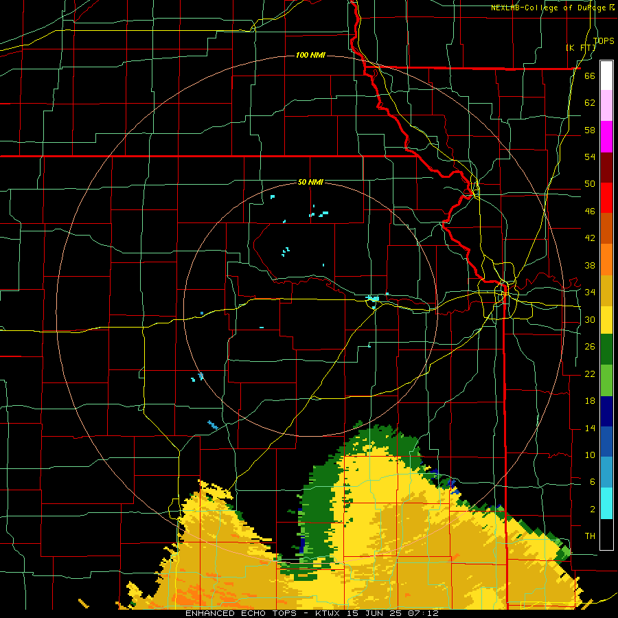This screenshot has width=618, height=618.
Task: Click the 18 legend value label
Action: pos(590,401)
